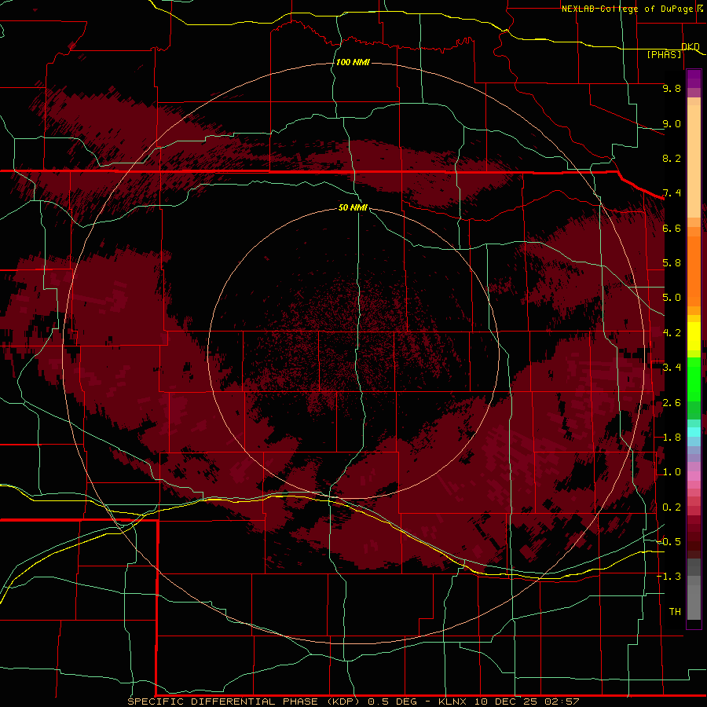This screenshot has height=707, width=707.
Task: Click the DKD label above the color scale
Action: coord(691,46)
